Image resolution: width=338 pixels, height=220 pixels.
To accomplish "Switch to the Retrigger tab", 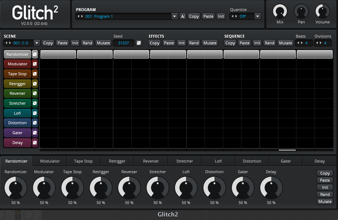I will pyautogui.click(x=117, y=161).
